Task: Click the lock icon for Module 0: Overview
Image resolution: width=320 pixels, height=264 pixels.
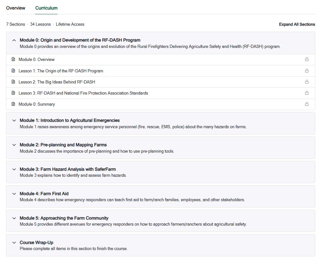Action: (306, 59)
